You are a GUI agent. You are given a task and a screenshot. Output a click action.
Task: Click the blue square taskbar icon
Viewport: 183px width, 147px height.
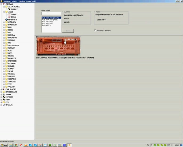tap(64, 145)
